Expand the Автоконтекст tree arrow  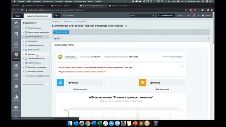tap(24, 41)
